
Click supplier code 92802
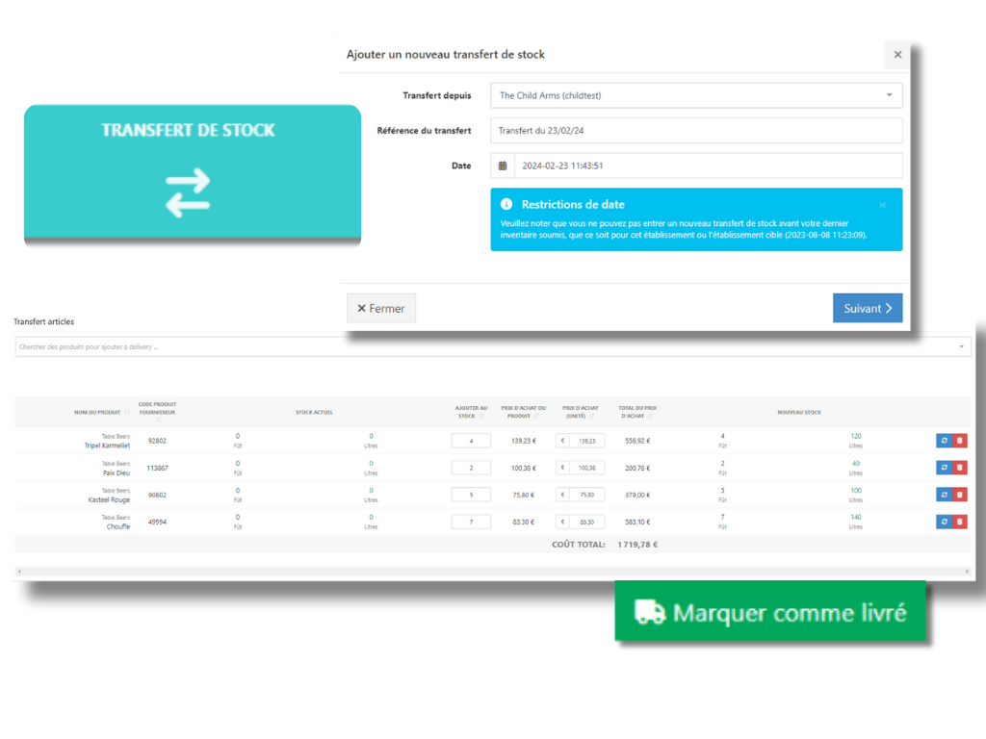157,441
